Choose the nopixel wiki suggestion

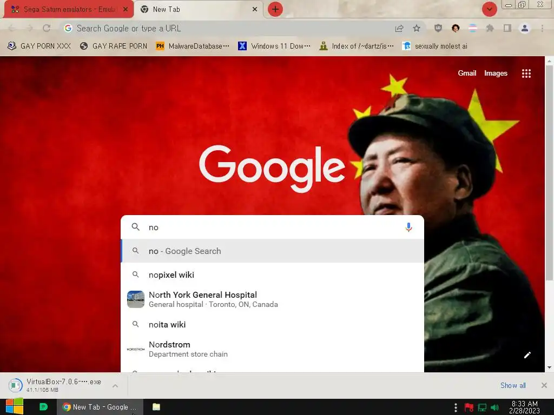click(272, 275)
